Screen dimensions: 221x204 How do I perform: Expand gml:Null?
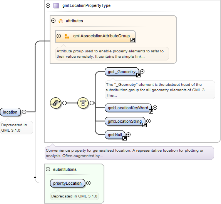(128, 135)
